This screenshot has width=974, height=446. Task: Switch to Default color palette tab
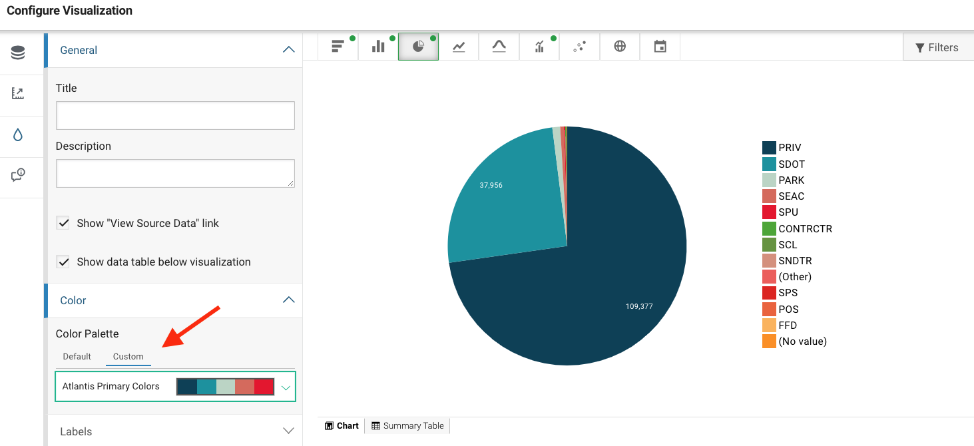pyautogui.click(x=77, y=356)
